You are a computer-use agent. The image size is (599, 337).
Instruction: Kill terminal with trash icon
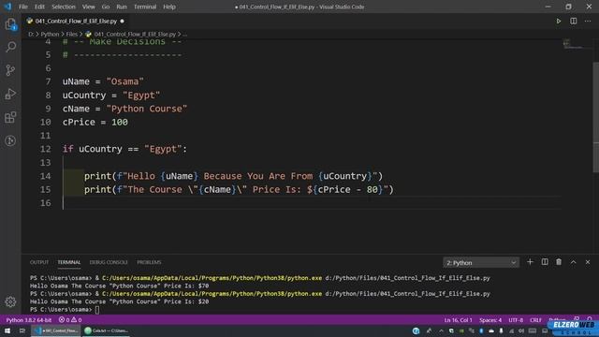click(559, 262)
